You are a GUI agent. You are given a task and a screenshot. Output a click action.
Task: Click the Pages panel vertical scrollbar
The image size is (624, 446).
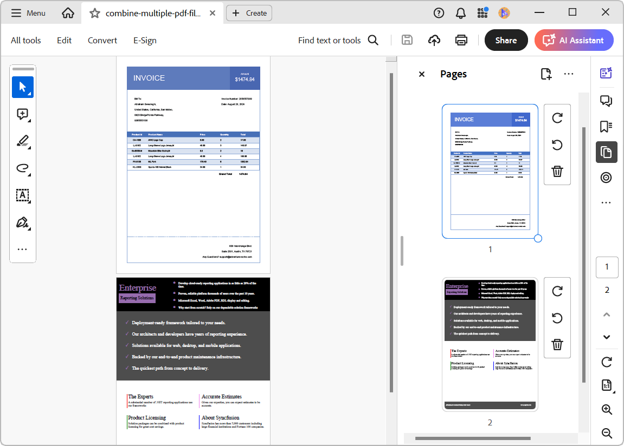tap(584, 254)
